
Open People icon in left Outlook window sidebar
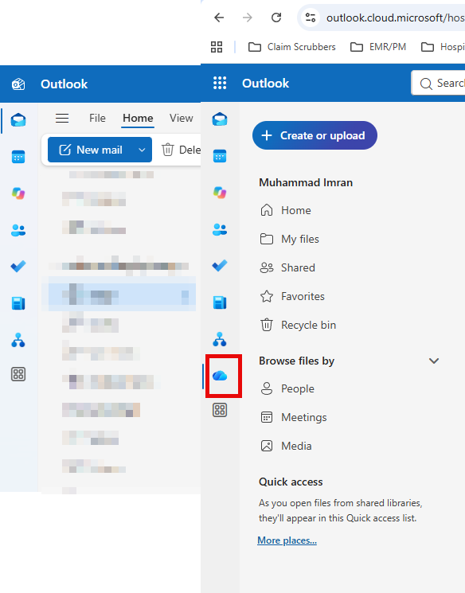coord(18,230)
